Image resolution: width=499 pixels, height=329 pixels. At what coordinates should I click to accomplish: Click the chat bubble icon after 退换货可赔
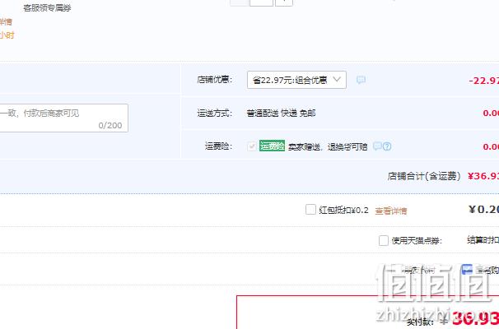[378, 146]
